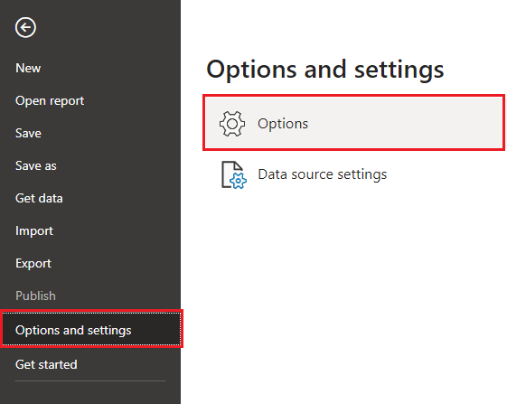
Task: Click the document-gear Data source settings icon
Action: coord(234,174)
